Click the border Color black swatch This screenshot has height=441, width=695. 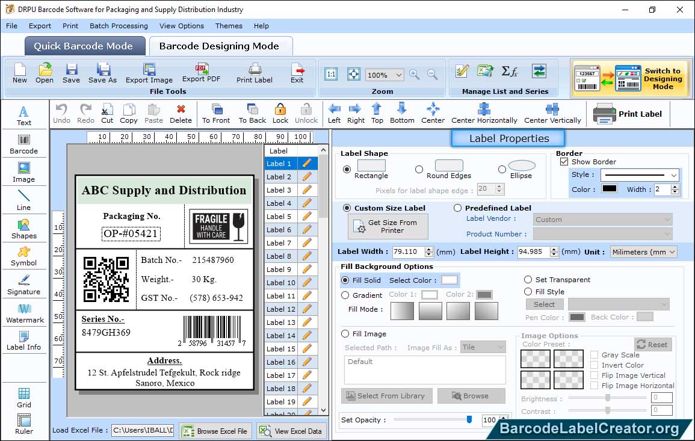pyautogui.click(x=609, y=189)
